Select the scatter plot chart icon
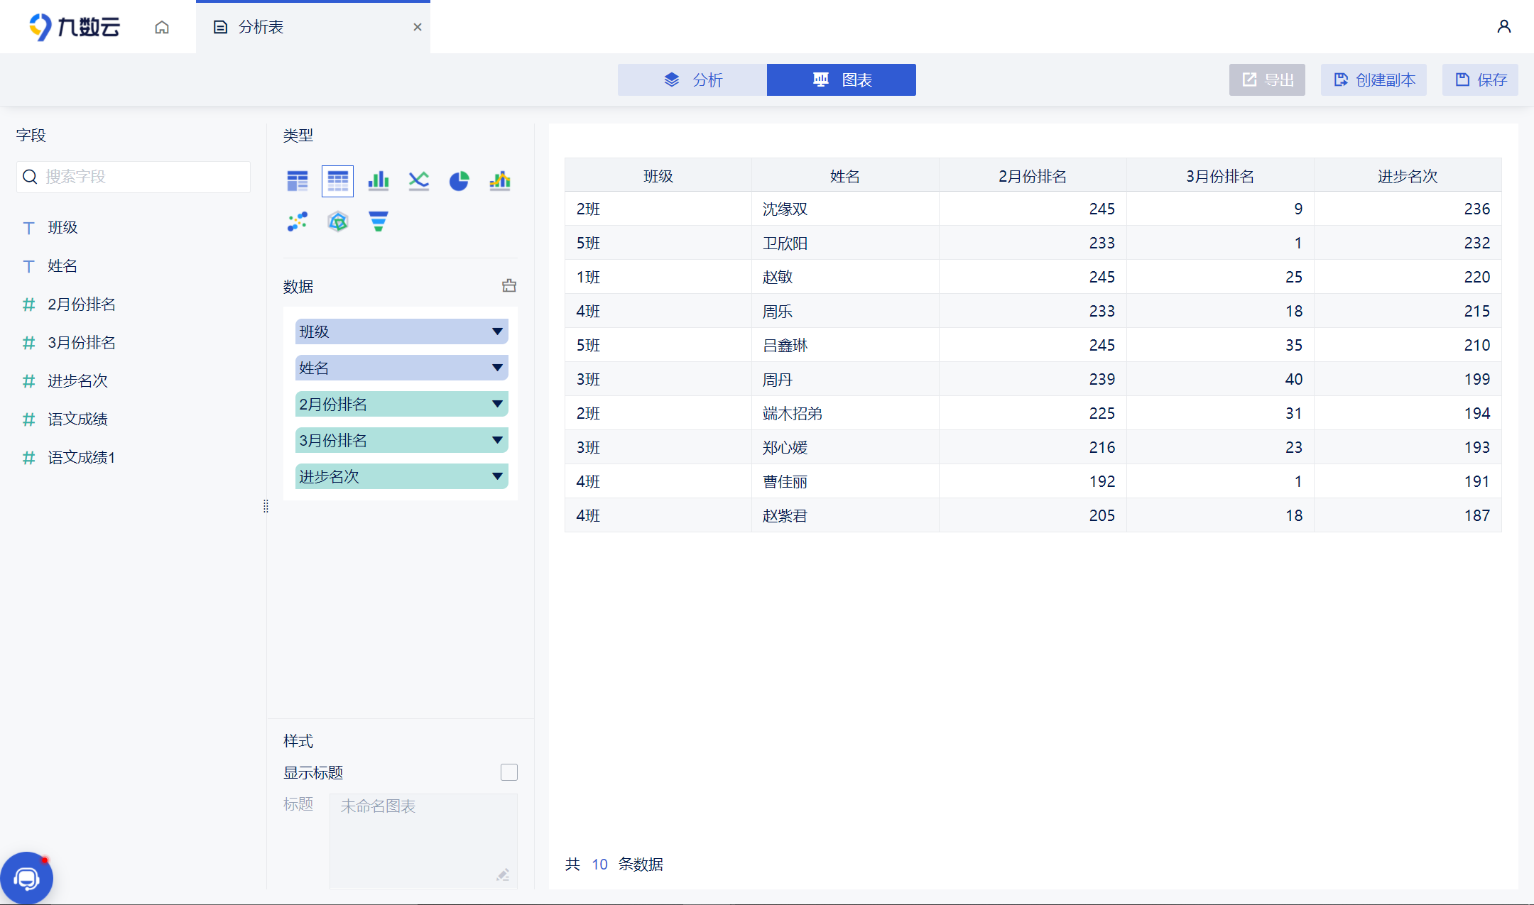 pos(298,221)
